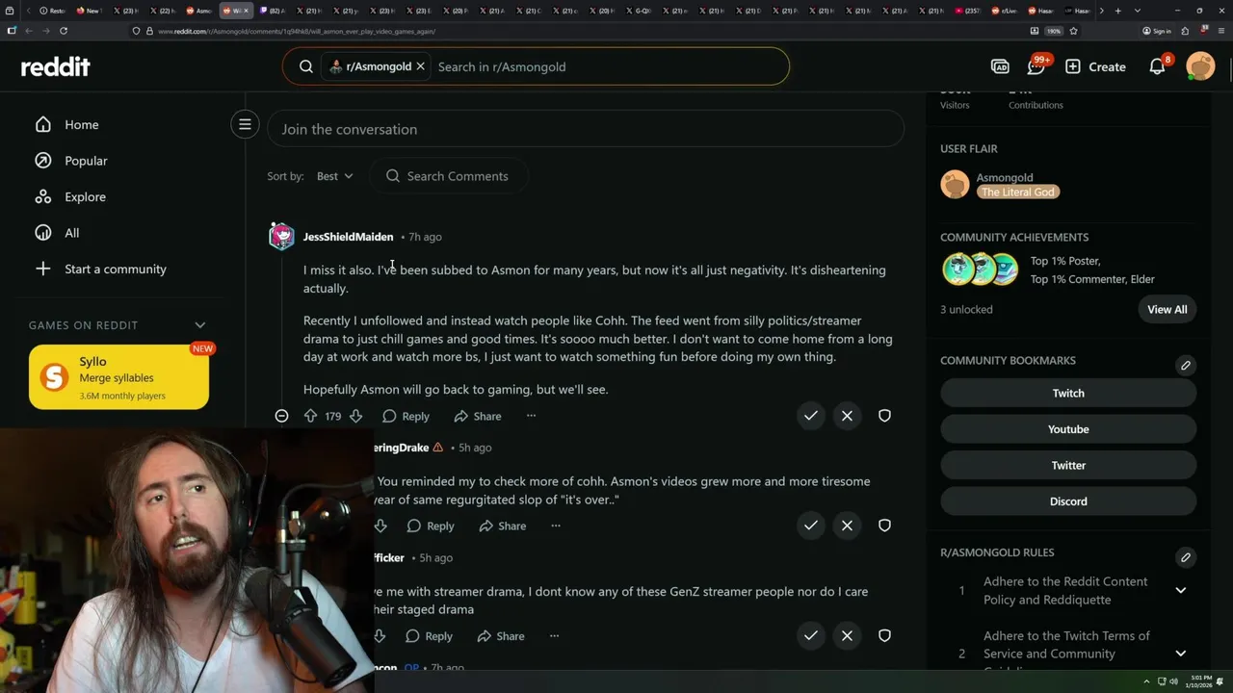The width and height of the screenshot is (1233, 693).
Task: Remove JessShieldMaiden's comment with X
Action: pos(847,416)
